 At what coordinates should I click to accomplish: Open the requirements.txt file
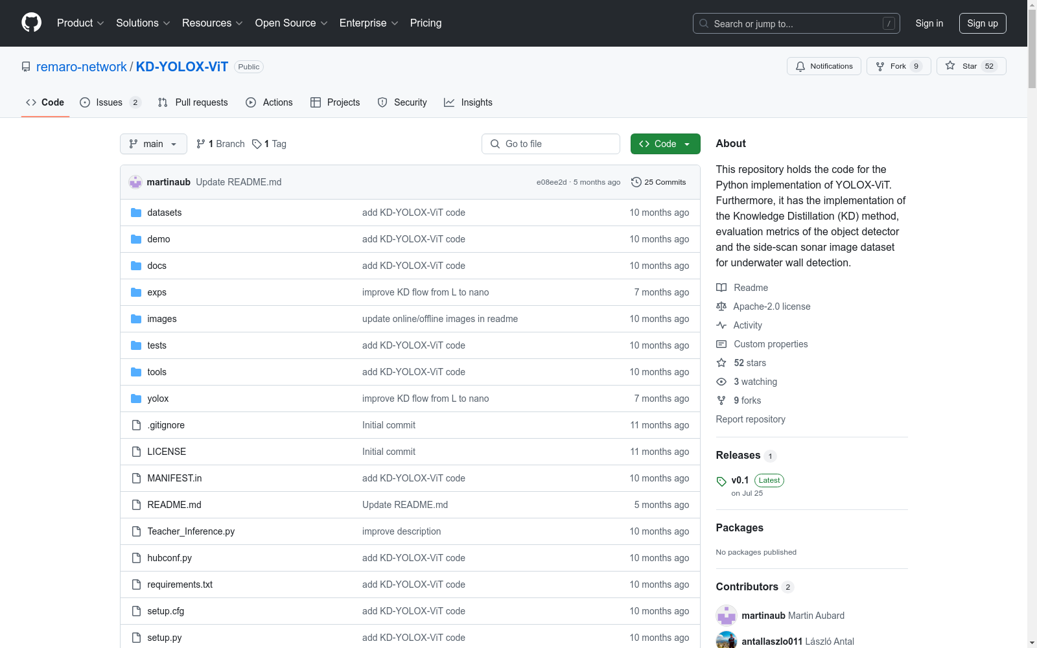tap(180, 584)
